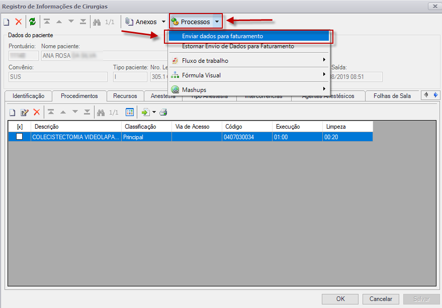442x308 pixels.
Task: Close the Registro de Informações window
Action: [435, 6]
